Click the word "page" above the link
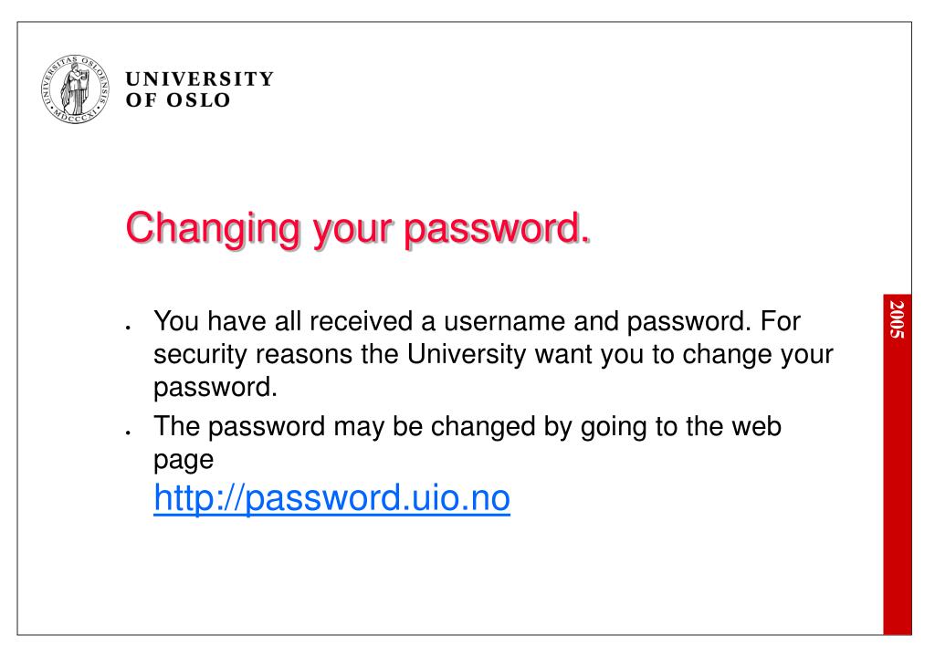The image size is (935, 657). [183, 460]
